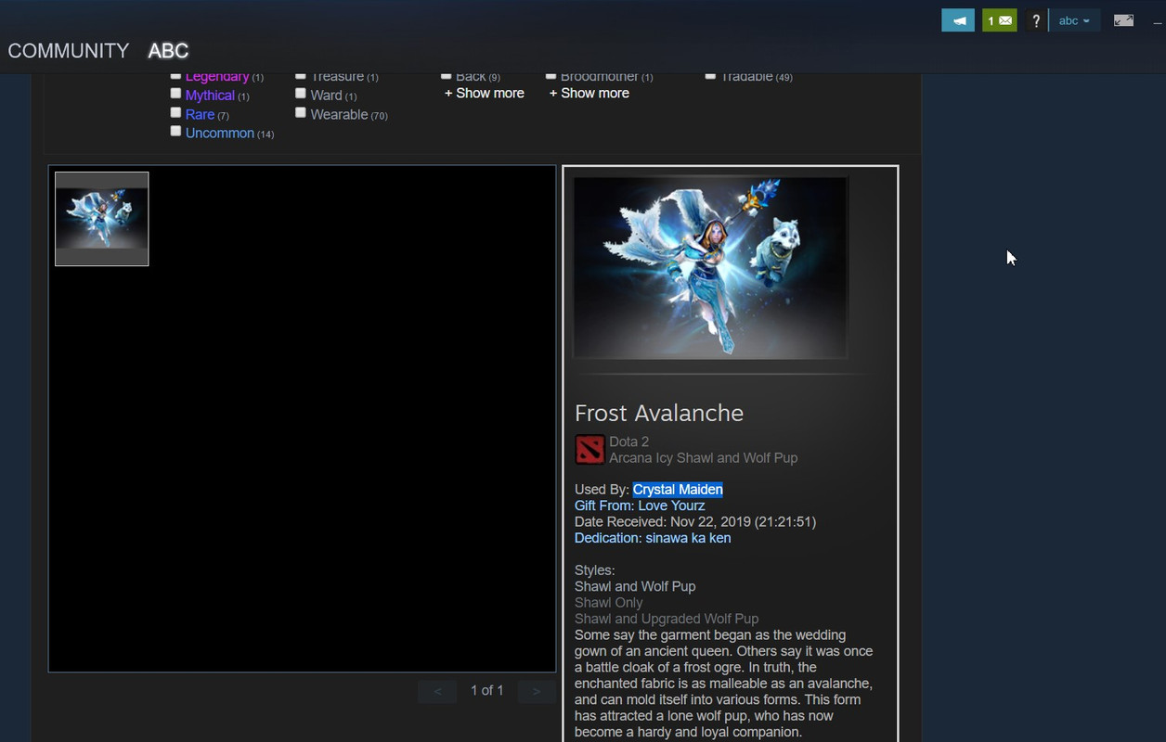Enable the Wearable type filter checkbox

(301, 112)
